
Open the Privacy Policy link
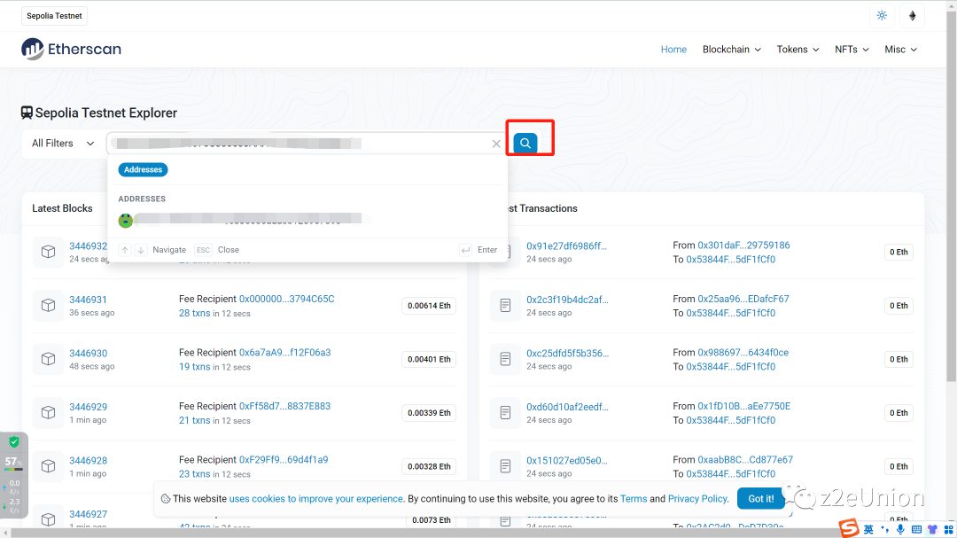tap(697, 499)
